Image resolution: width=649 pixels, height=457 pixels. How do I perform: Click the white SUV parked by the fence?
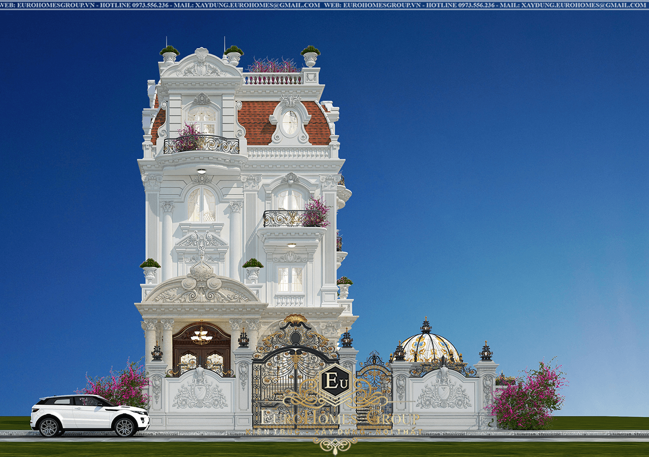pos(89,415)
